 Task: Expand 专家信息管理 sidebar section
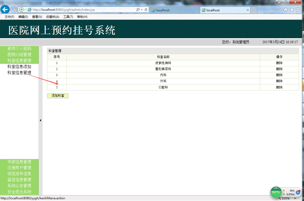[19, 162]
